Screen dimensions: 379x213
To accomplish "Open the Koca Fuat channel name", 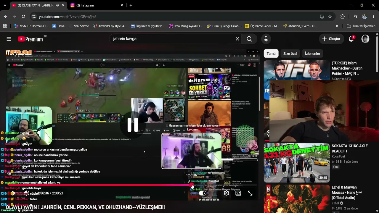I will click(338, 156).
